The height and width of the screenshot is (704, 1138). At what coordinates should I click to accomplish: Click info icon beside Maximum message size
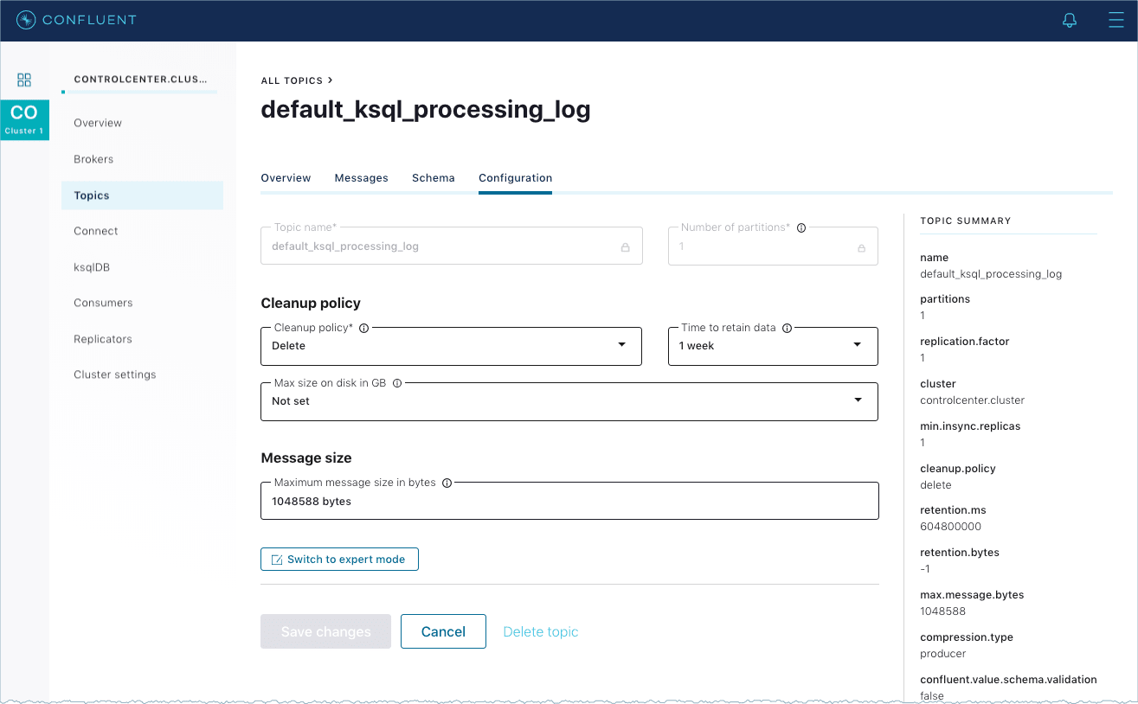447,483
